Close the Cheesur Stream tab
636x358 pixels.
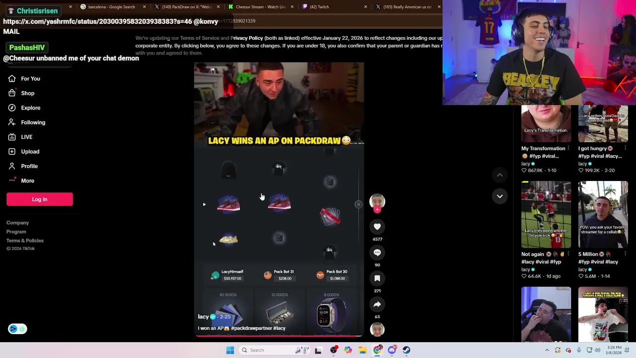click(x=292, y=7)
